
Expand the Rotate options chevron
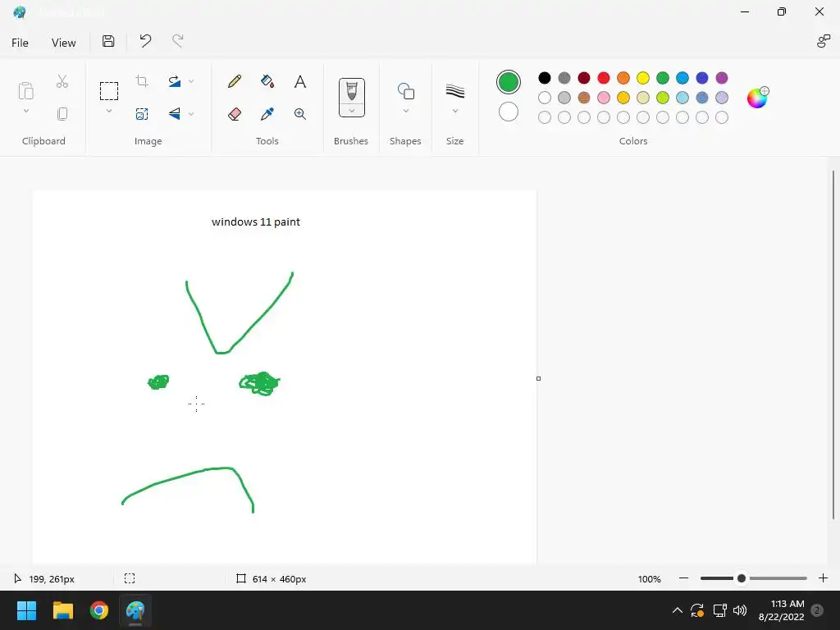[x=191, y=81]
